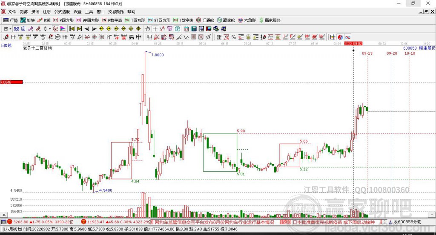Collapse the volume panel up-arrow button
Image resolution: width=436 pixels, height=235 pixels.
tap(4, 215)
